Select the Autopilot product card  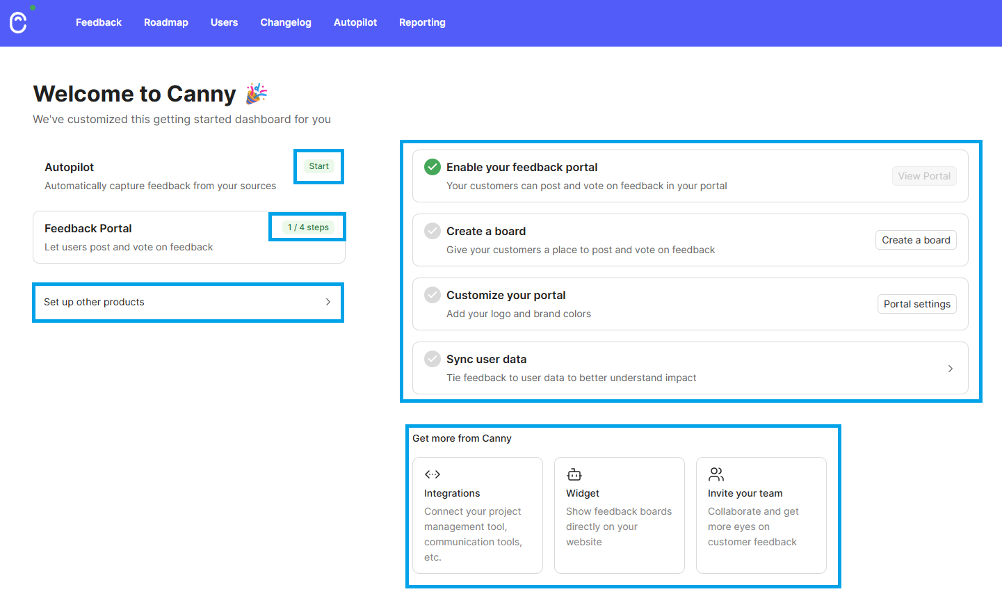coord(189,176)
